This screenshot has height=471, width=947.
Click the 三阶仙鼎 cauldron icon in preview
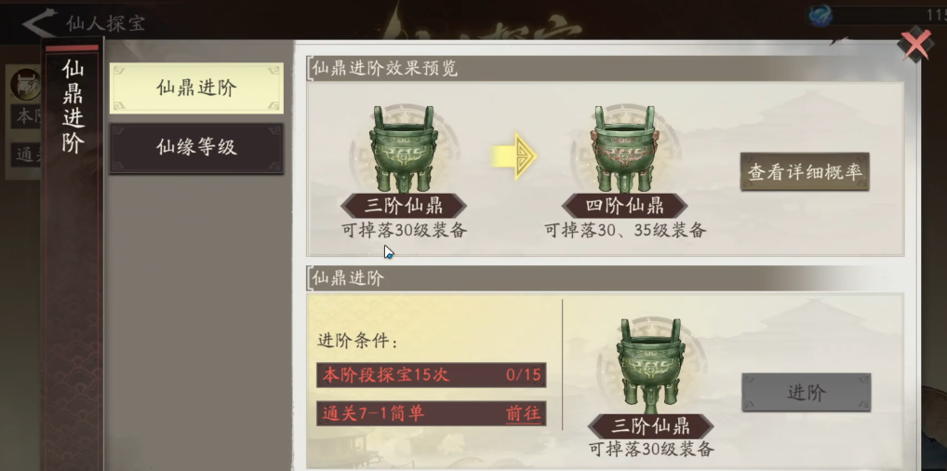(403, 149)
